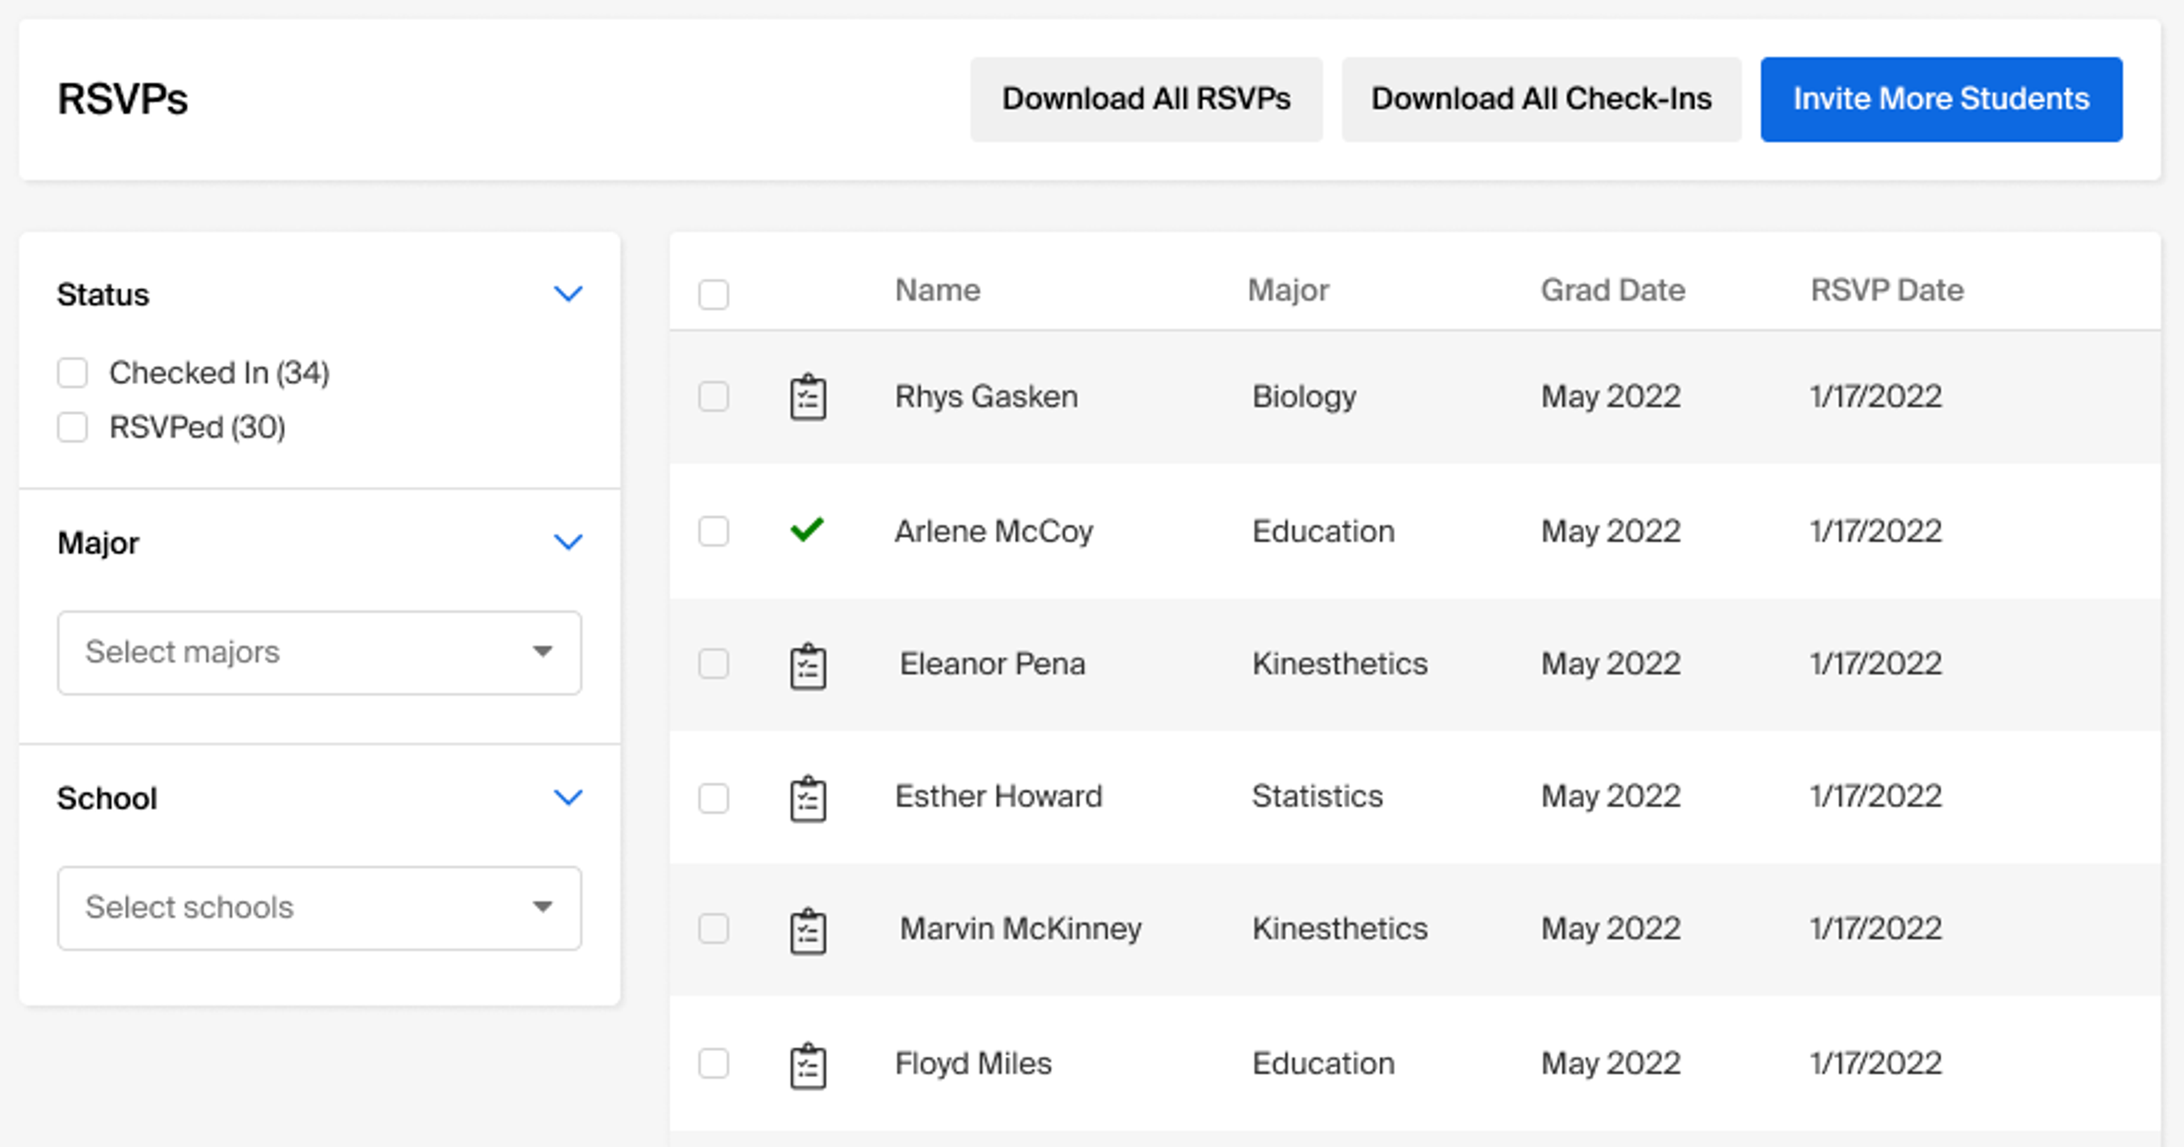Image resolution: width=2184 pixels, height=1147 pixels.
Task: Collapse the School filter chevron
Action: coord(567,797)
